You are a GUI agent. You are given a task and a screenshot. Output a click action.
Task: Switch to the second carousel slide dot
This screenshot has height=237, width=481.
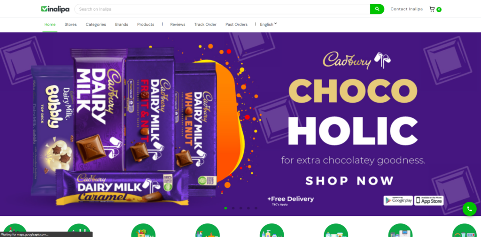[x=233, y=208]
